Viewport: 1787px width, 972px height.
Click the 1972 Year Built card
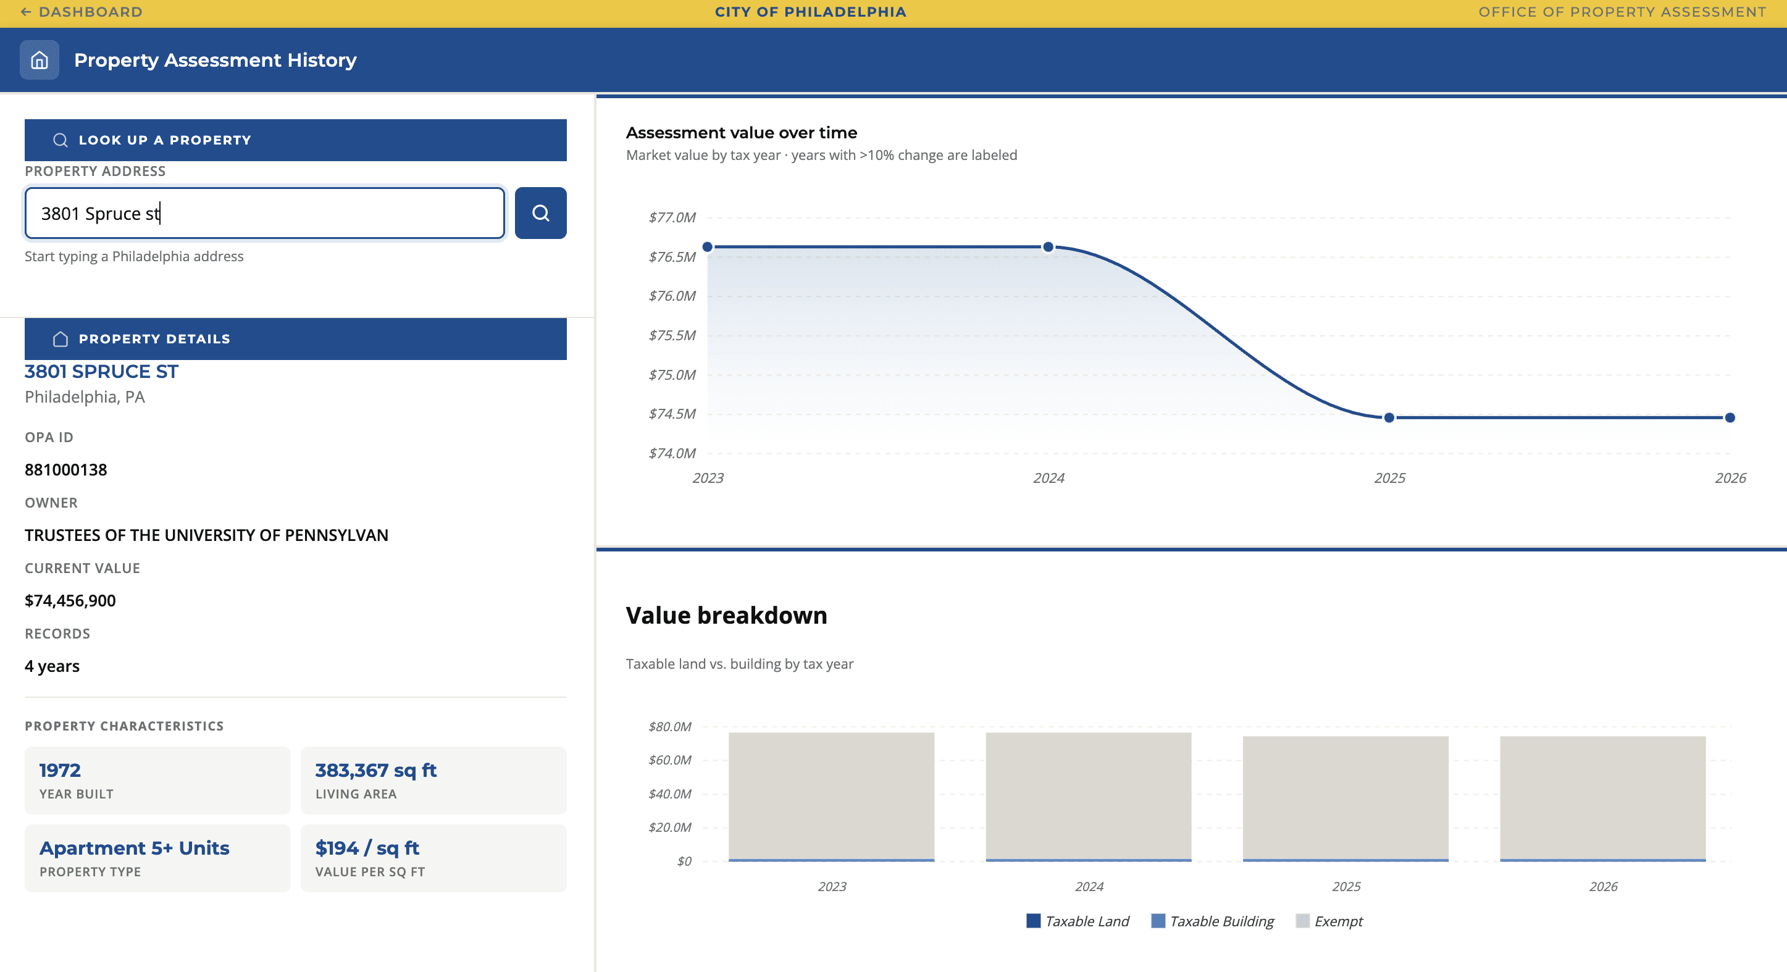coord(157,781)
